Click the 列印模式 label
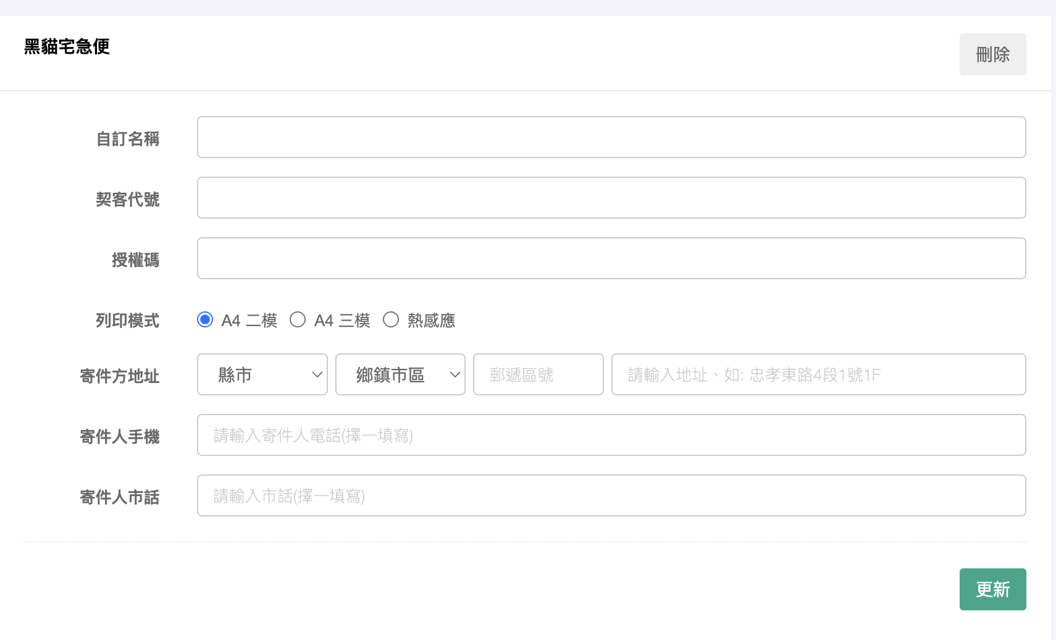The height and width of the screenshot is (640, 1056). (x=127, y=321)
